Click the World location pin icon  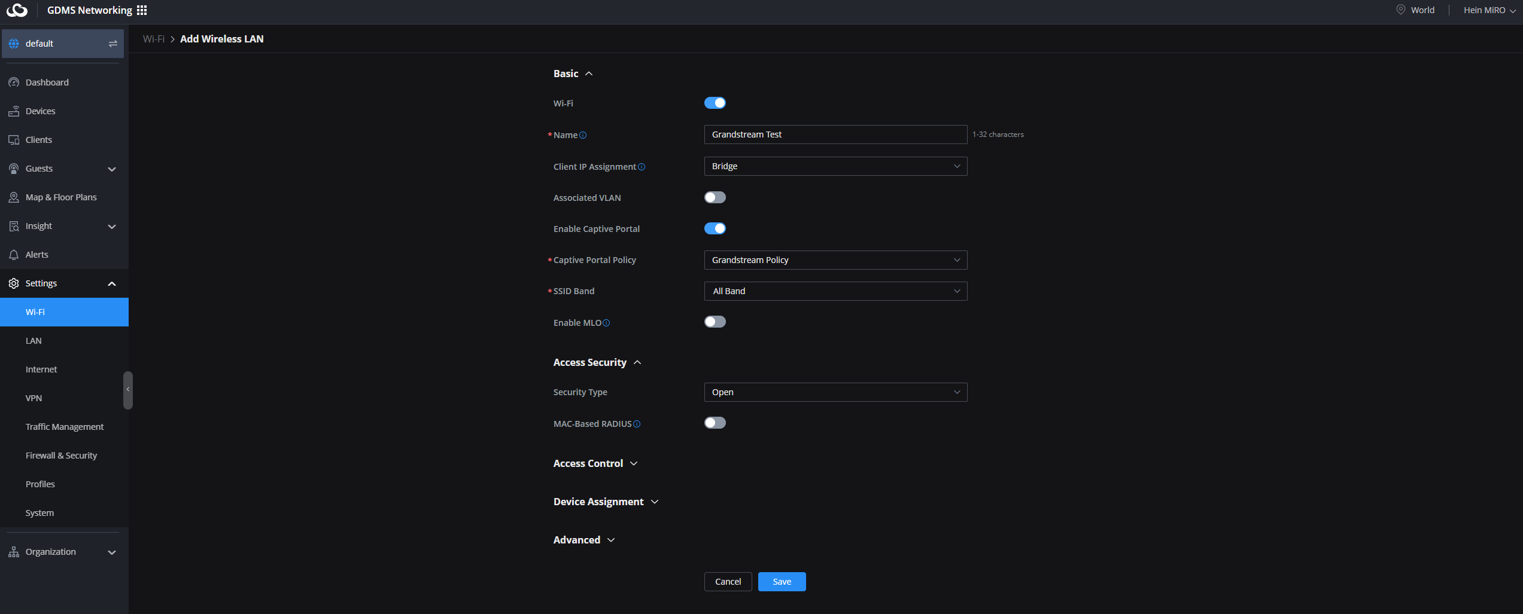pyautogui.click(x=1400, y=10)
